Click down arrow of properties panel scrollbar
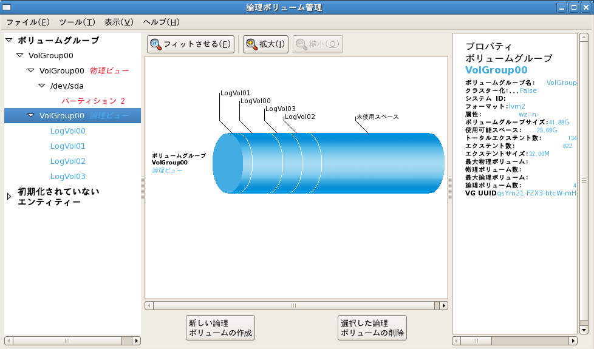The height and width of the screenshot is (349, 594). (x=584, y=330)
